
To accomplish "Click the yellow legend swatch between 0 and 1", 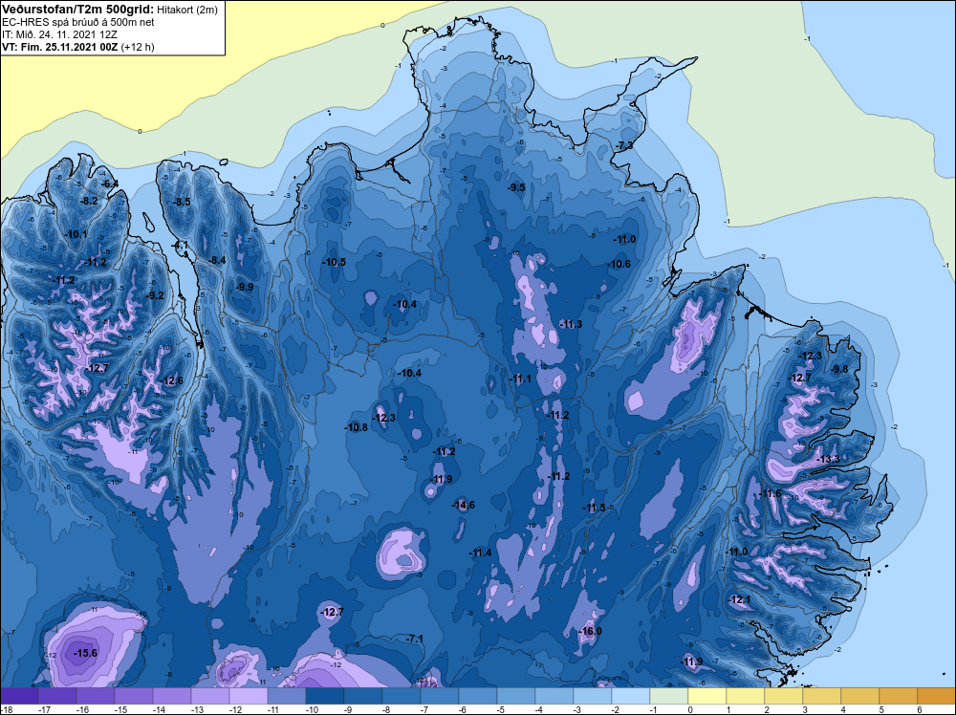I will 707,696.
